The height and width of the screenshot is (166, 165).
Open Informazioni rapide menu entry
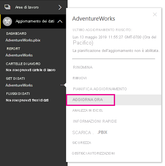[x=95, y=121]
